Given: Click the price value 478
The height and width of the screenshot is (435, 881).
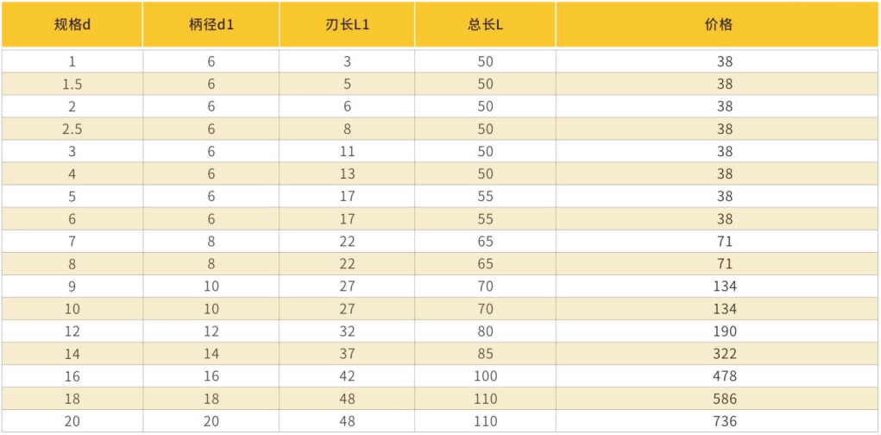Looking at the screenshot, I should coord(725,376).
